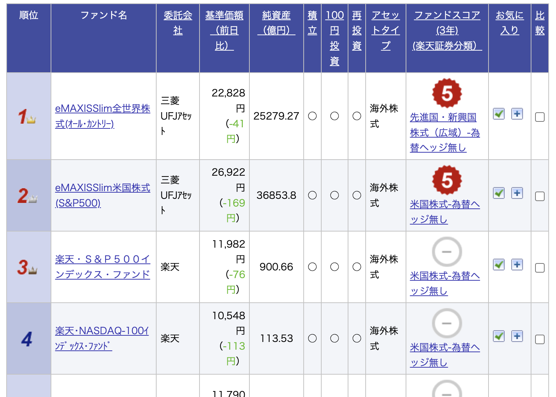
Task: Open 米国株式-為替ヘッジ無し link in 楽天・NASDAQ-100 row
Action: click(445, 355)
